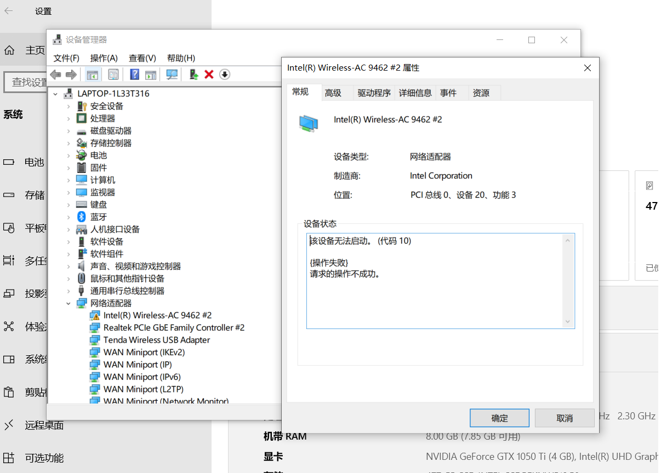Expand the 存储控制器 node

[x=69, y=143]
